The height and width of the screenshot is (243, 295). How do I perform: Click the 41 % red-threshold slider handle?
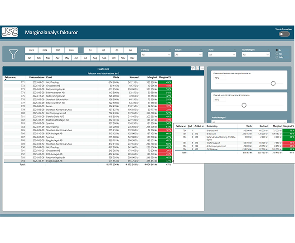(x=244, y=105)
